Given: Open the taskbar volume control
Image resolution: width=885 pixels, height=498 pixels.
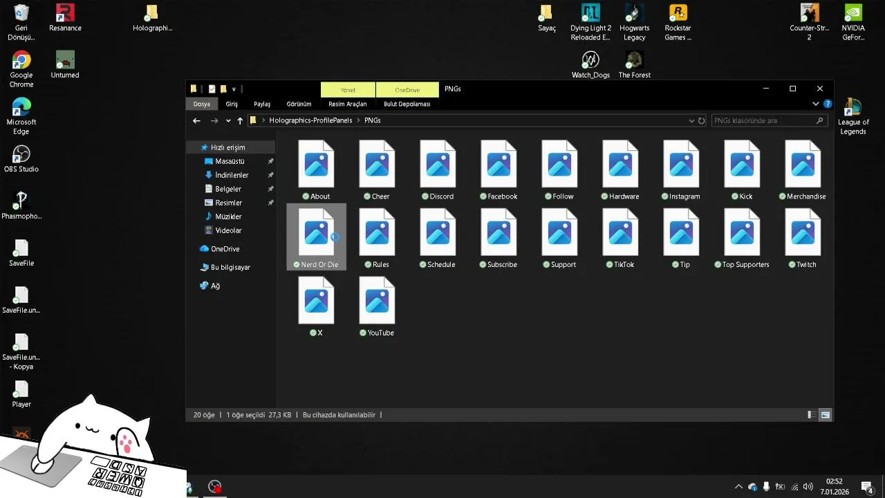Looking at the screenshot, I should [x=808, y=487].
